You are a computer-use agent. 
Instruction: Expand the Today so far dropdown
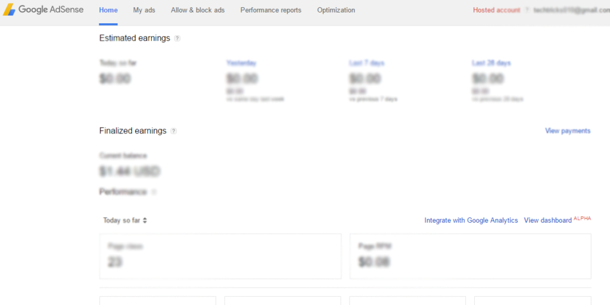point(125,220)
